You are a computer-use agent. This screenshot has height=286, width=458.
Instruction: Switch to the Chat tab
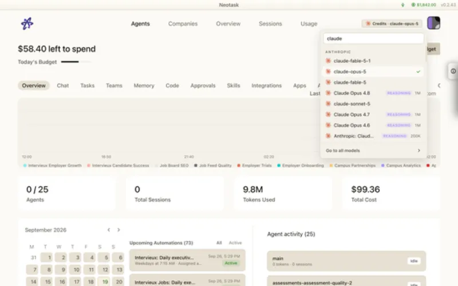[x=63, y=85]
